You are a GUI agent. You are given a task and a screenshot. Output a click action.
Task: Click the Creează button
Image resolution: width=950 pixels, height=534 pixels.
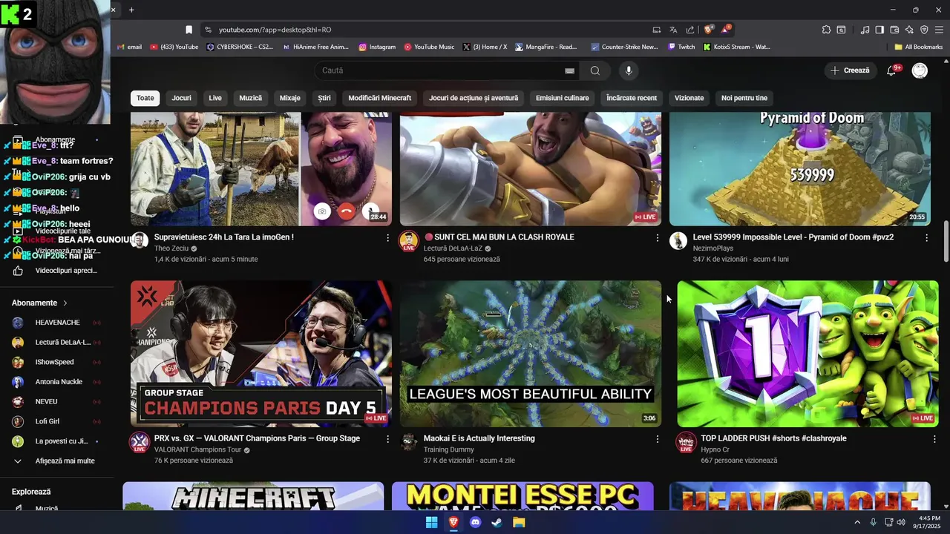[x=850, y=70]
